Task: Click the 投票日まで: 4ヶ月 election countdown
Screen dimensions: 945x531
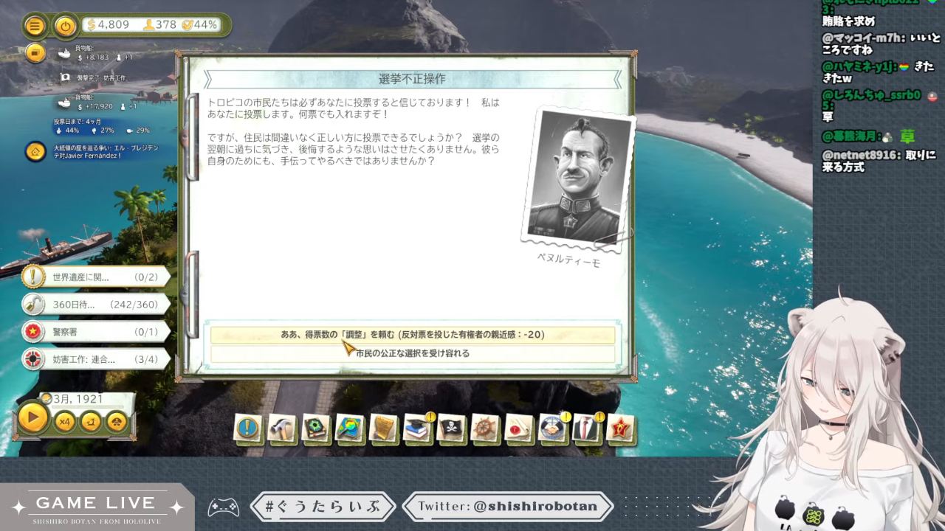Action: click(x=78, y=121)
